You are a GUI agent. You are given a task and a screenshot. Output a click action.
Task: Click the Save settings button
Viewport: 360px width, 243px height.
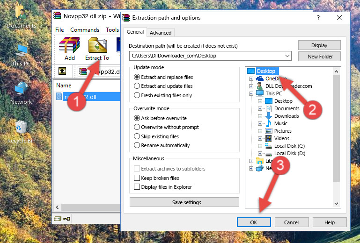(184, 202)
